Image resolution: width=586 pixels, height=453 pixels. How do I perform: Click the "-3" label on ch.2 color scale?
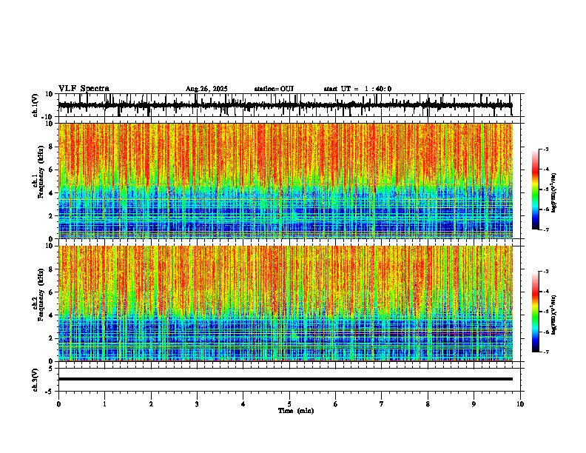pos(546,272)
